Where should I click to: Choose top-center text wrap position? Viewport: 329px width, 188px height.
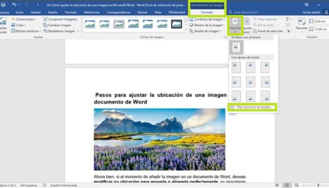pyautogui.click(x=251, y=67)
